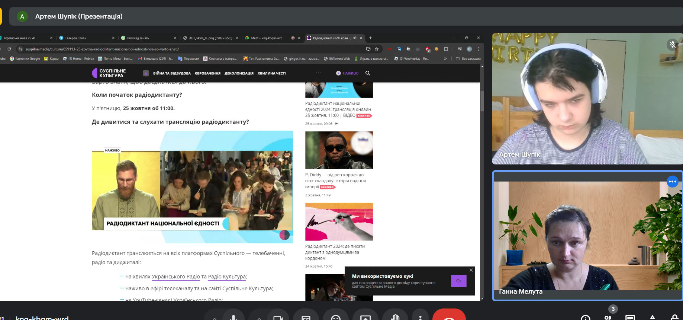Open options on Ганна Мелута's video tile

tap(672, 182)
